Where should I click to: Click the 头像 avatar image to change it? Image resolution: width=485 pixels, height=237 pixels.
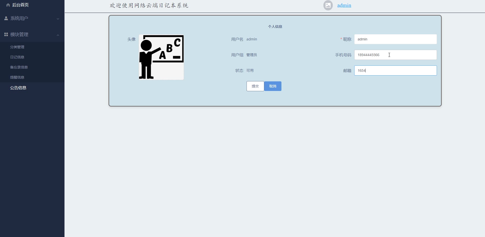coord(161,57)
